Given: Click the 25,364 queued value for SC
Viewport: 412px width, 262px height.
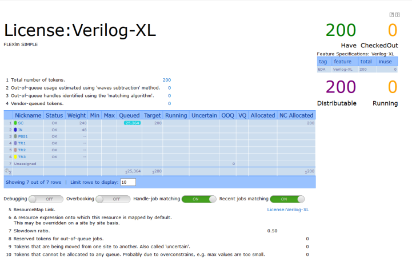Looking at the screenshot, I should 132,123.
